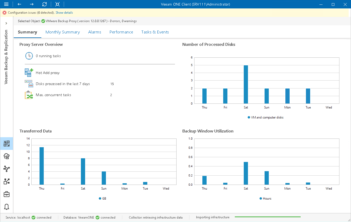Refresh the current view
This screenshot has width=351, height=222.
point(44,4)
